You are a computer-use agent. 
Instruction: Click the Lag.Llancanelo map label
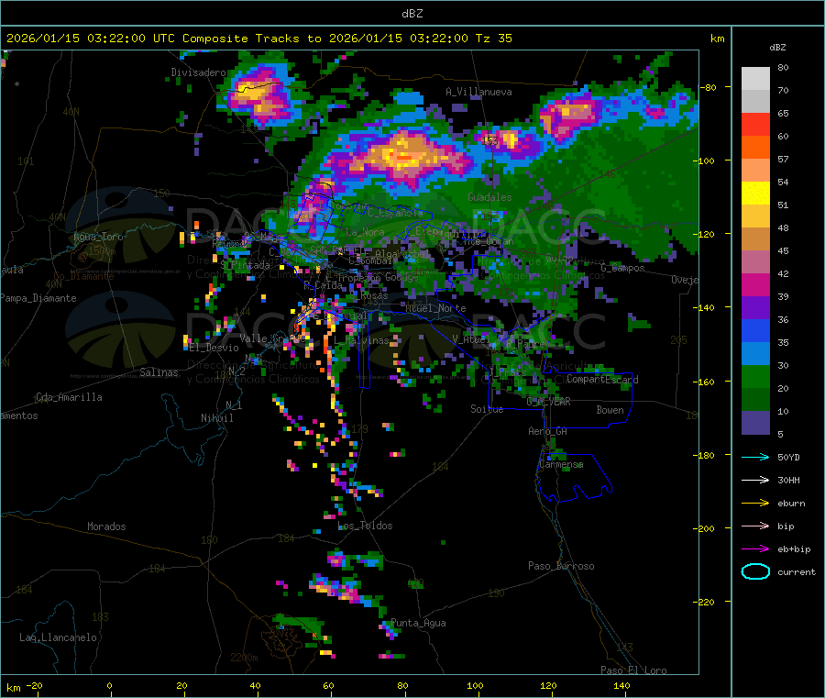[58, 637]
